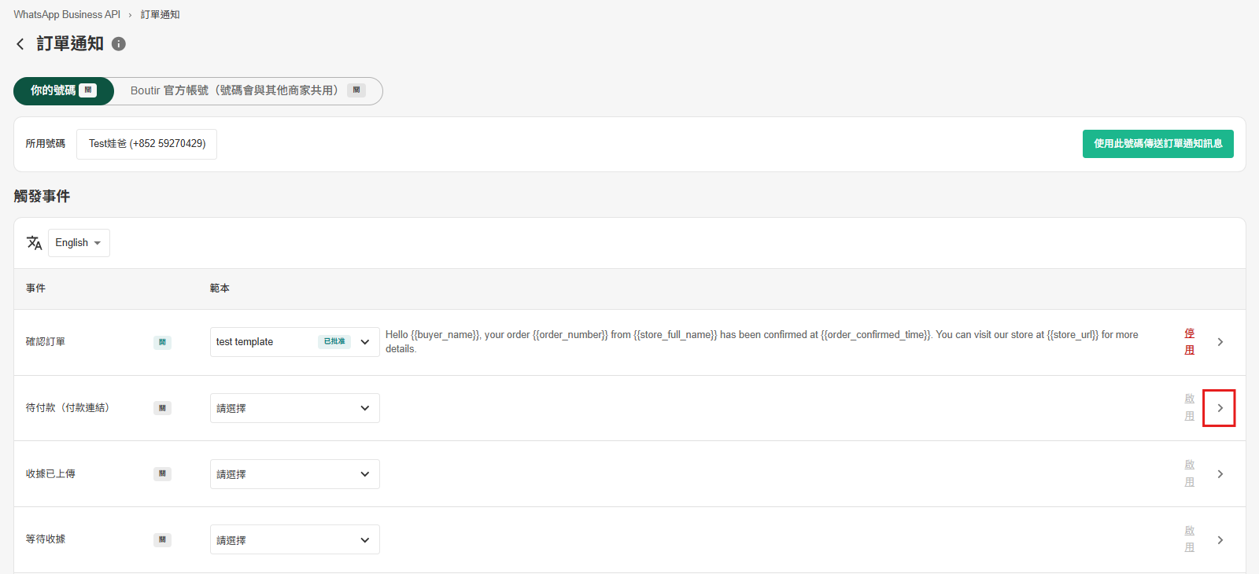
Task: Open 請選擇 dropdown in 待付款（付款連結） row
Action: point(295,408)
